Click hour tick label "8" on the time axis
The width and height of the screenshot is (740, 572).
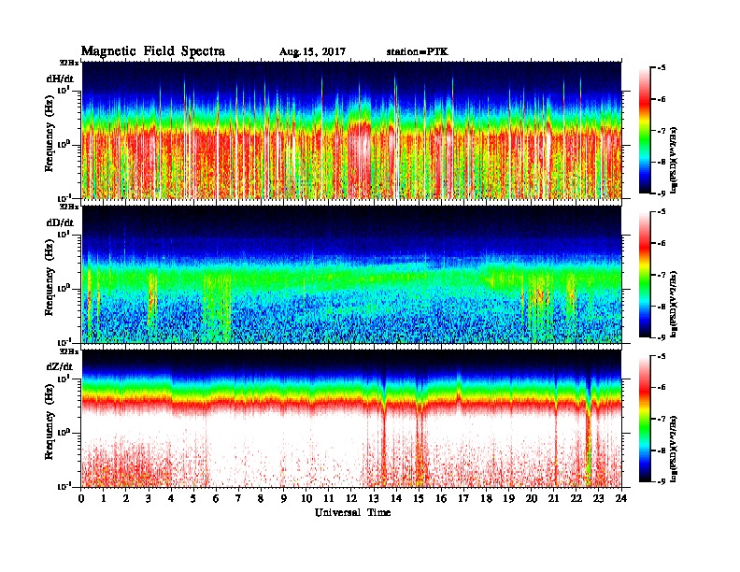coord(261,498)
